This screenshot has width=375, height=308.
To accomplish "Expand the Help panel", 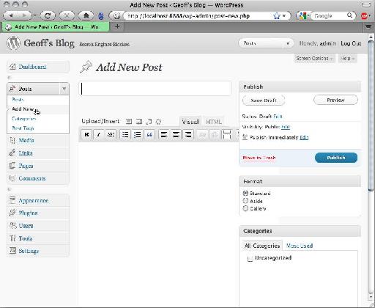I will [347, 59].
